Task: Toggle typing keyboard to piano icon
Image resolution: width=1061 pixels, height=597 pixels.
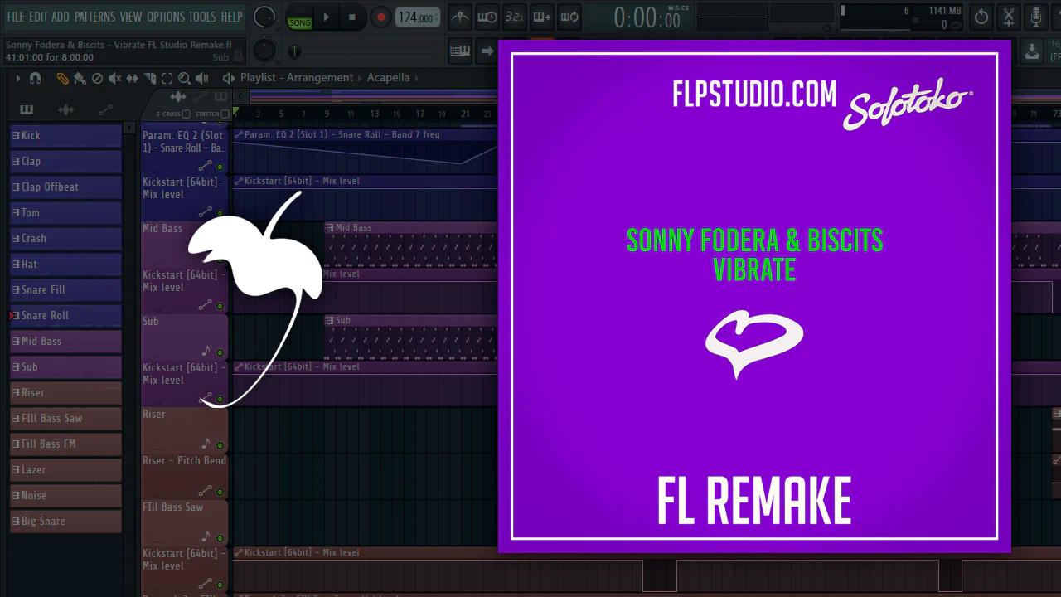Action: (x=460, y=51)
